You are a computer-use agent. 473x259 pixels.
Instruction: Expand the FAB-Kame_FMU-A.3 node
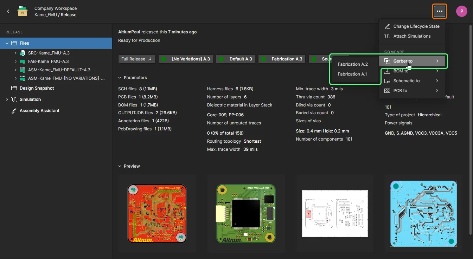pos(15,61)
